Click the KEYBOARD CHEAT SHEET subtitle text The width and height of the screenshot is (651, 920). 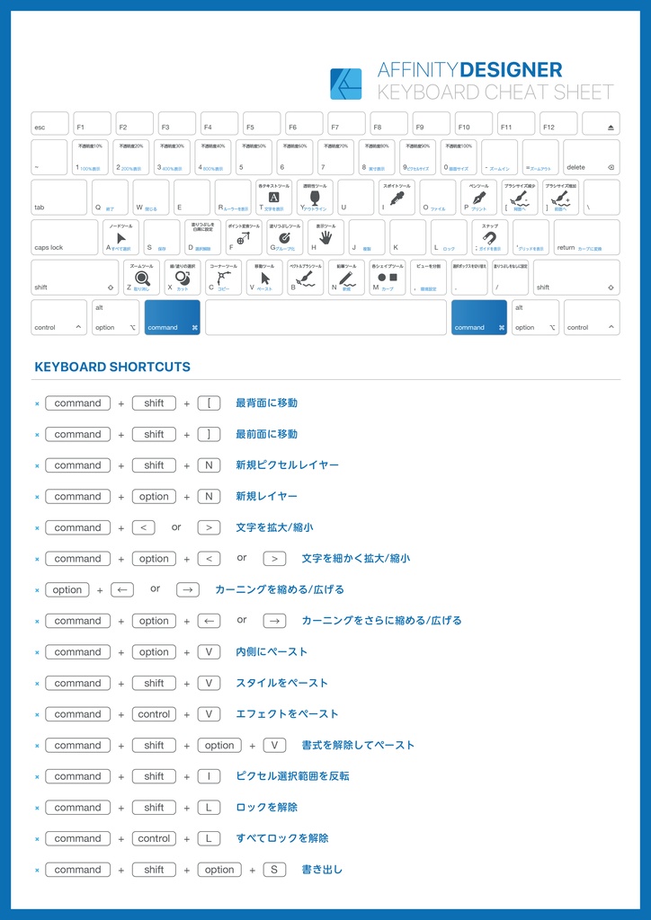click(x=495, y=93)
